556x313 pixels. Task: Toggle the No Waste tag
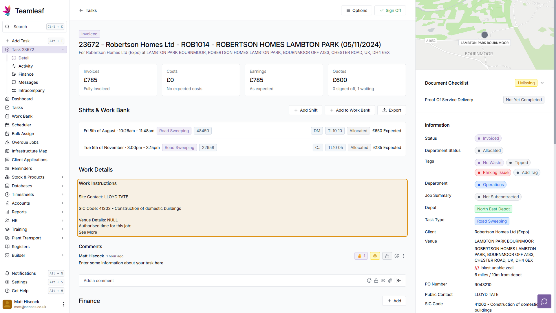(x=489, y=163)
